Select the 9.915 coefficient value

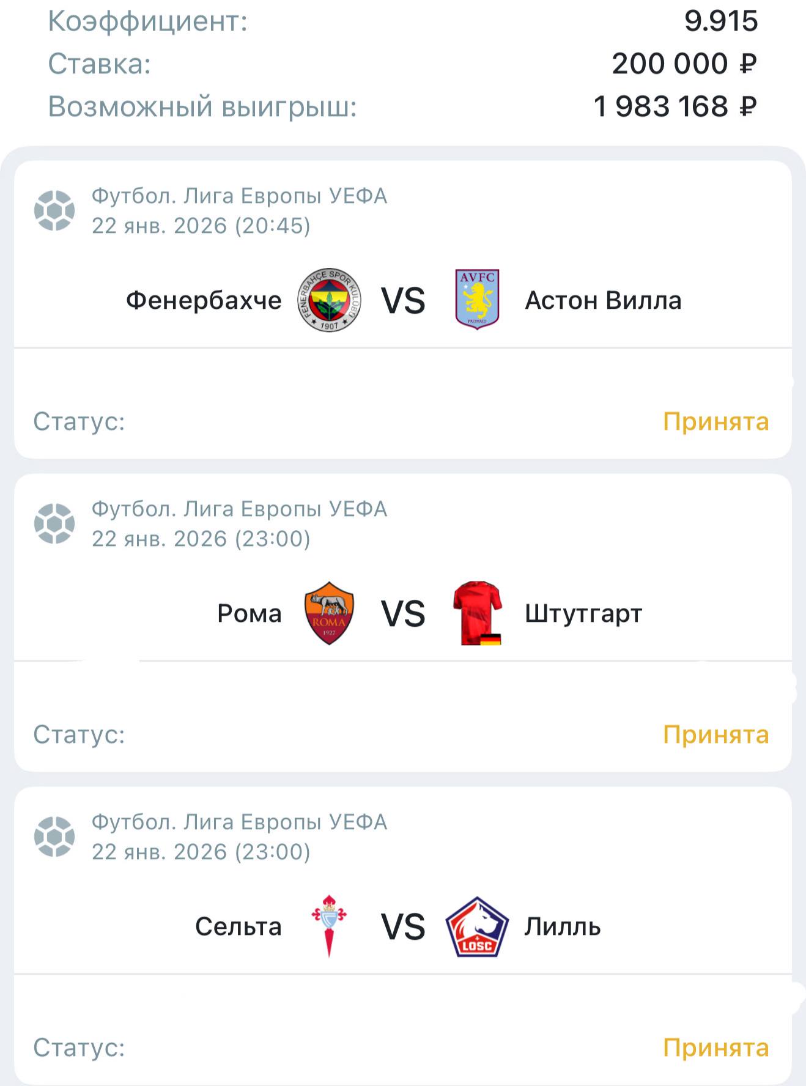(x=721, y=21)
